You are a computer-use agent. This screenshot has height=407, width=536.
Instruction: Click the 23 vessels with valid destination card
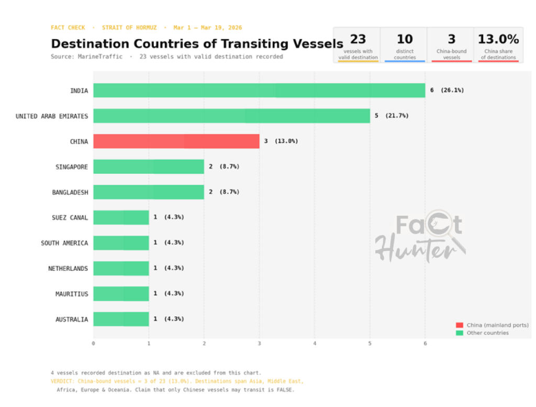click(358, 46)
